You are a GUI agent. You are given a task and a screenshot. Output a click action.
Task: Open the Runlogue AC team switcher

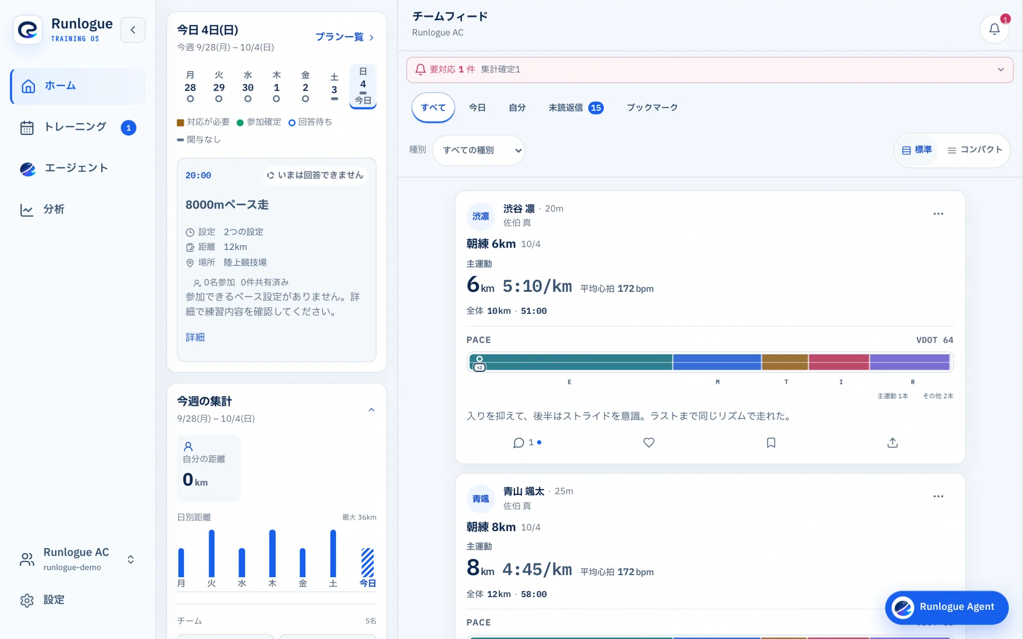click(78, 559)
